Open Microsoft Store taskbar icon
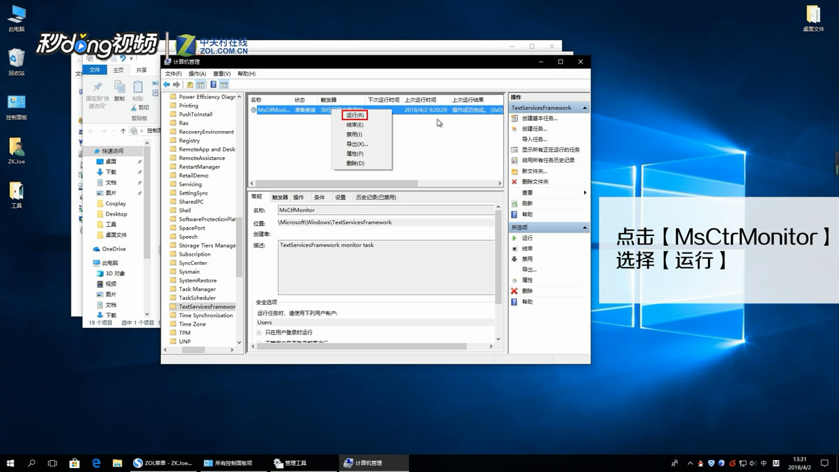The height and width of the screenshot is (472, 839). tap(74, 463)
